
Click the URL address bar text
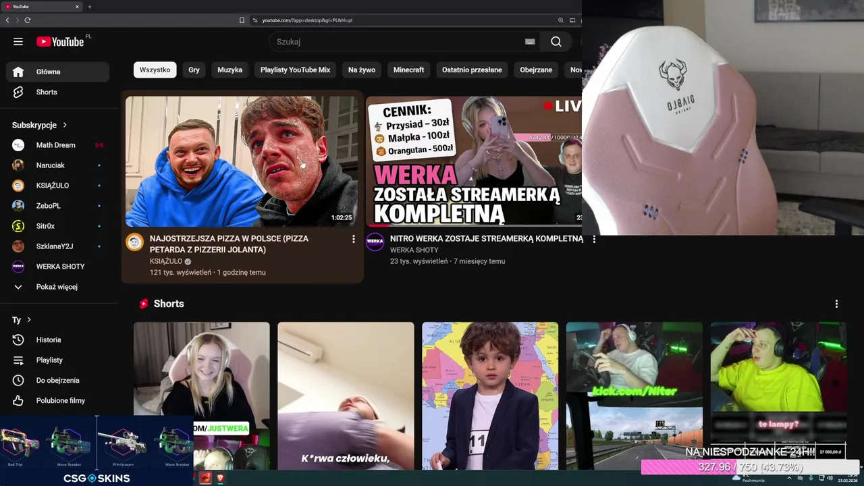(307, 20)
